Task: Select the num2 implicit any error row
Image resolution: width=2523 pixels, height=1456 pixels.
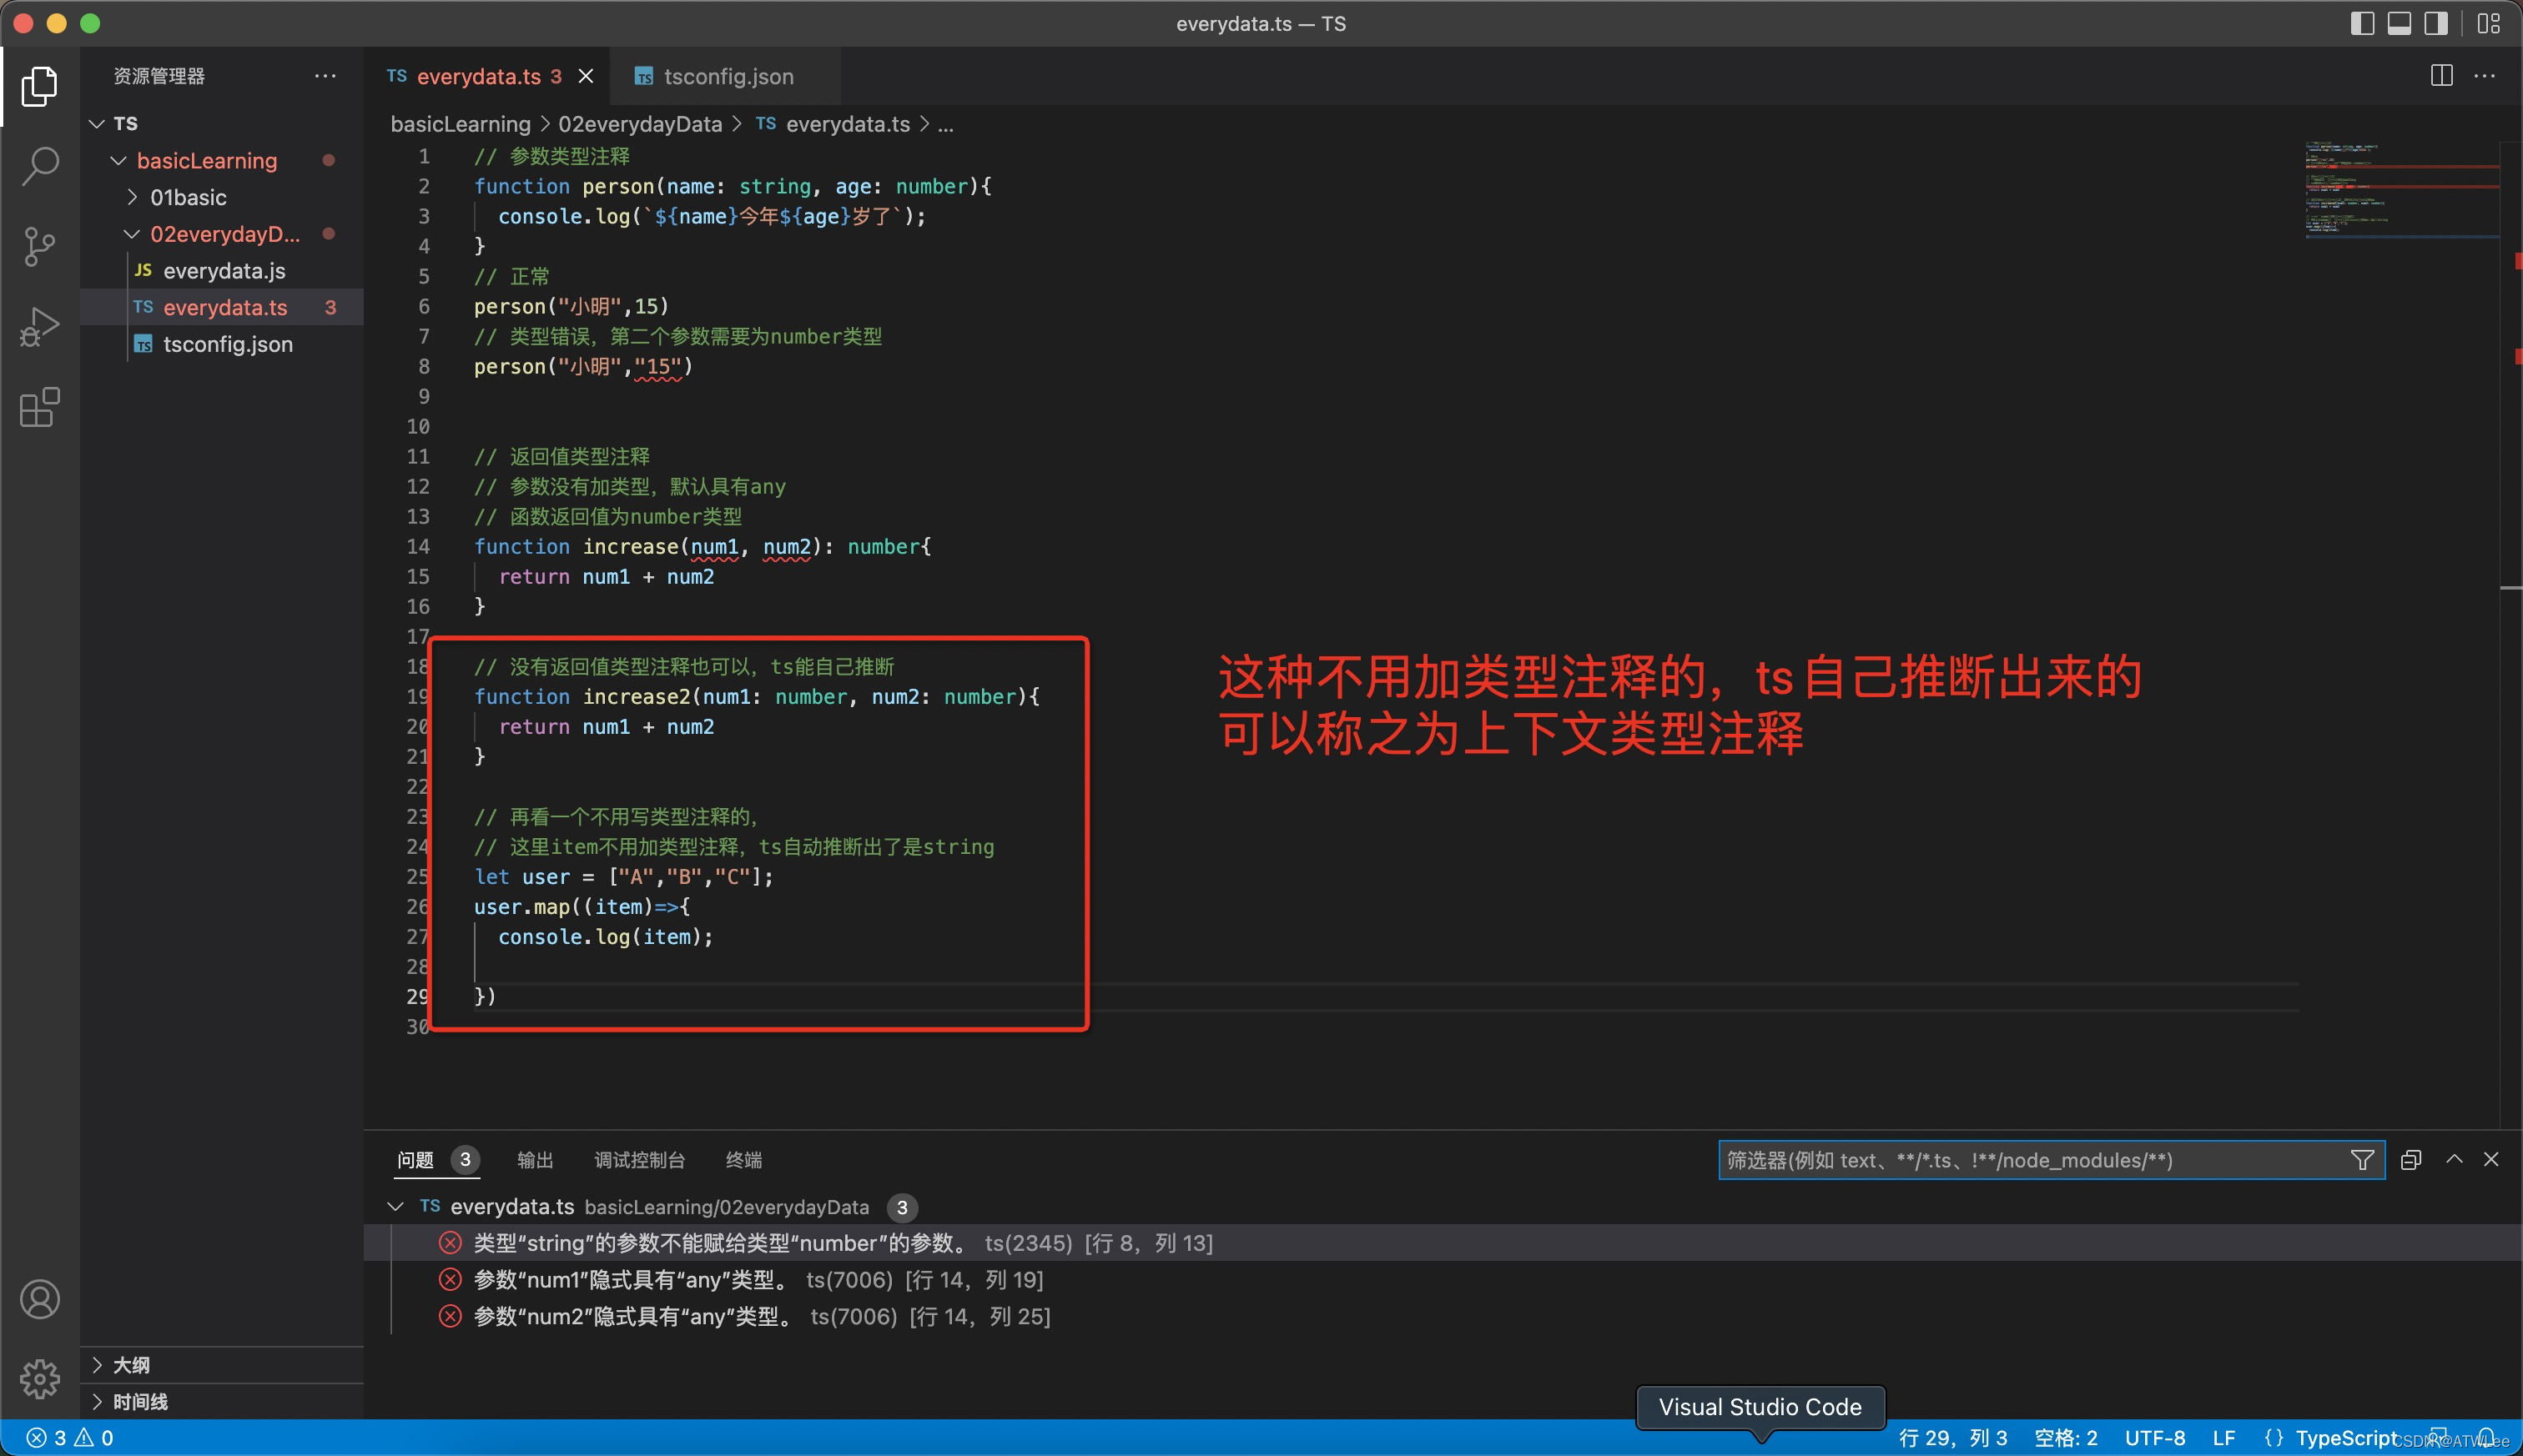Action: [x=1442, y=1316]
